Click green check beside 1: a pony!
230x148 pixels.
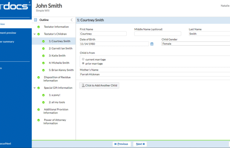(x=43, y=95)
